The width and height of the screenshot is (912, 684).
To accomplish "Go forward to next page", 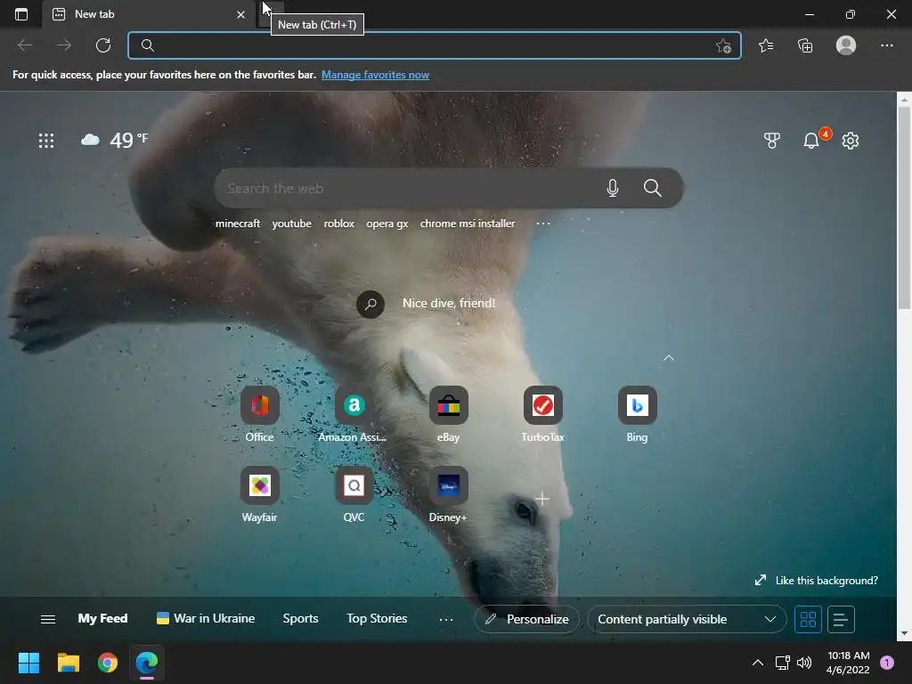I will 64,45.
